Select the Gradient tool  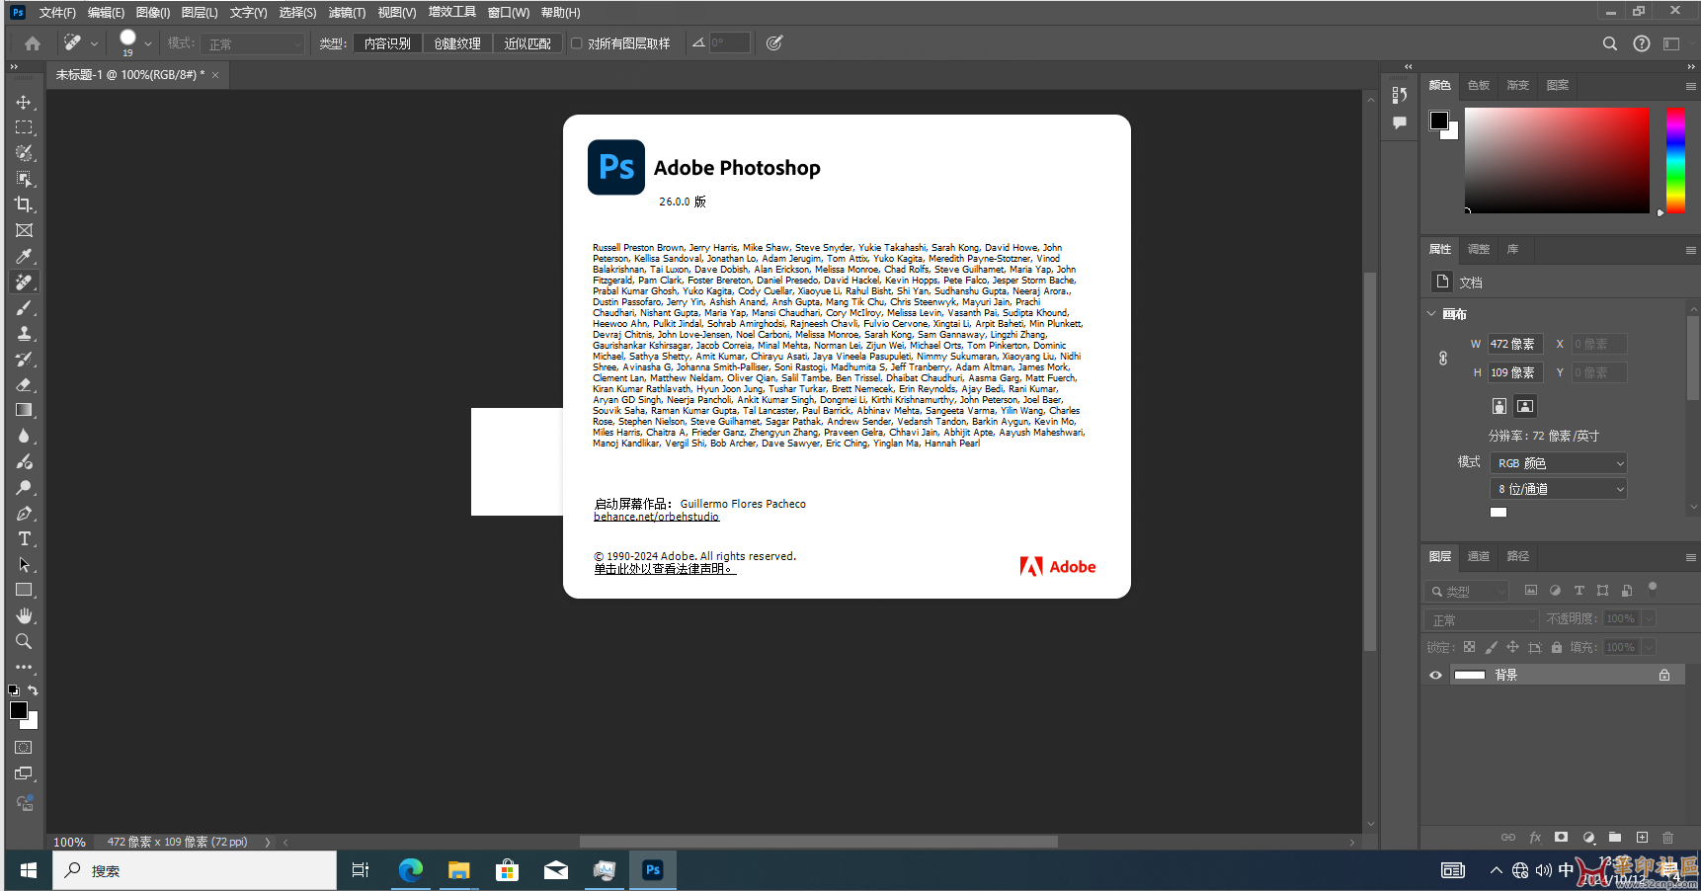point(24,410)
